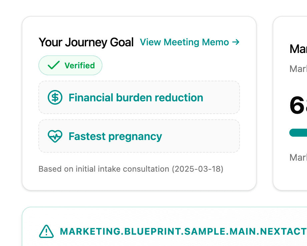Click the green checkmark icon in Verified badge

(53, 65)
